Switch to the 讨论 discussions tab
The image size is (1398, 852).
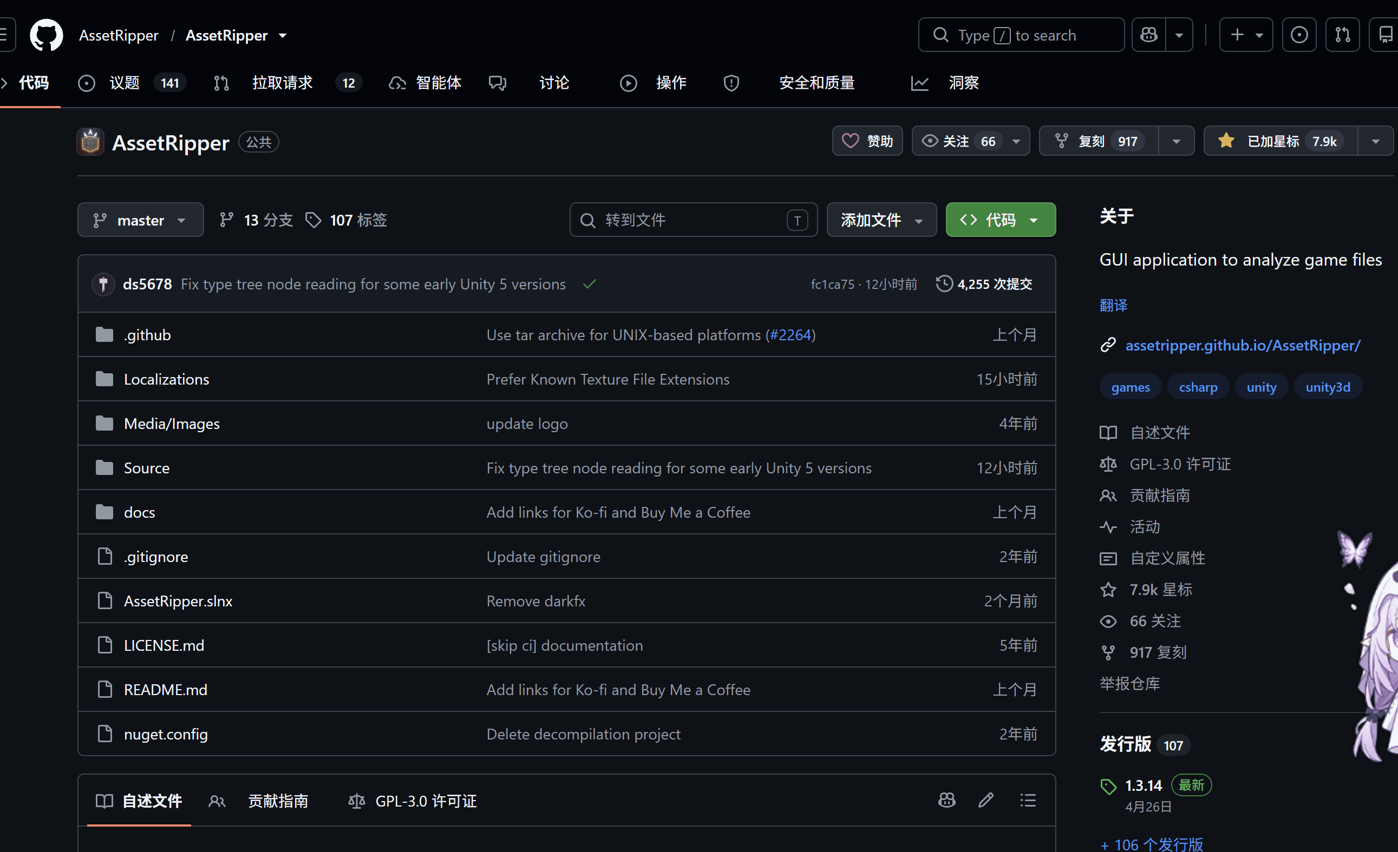coord(529,83)
